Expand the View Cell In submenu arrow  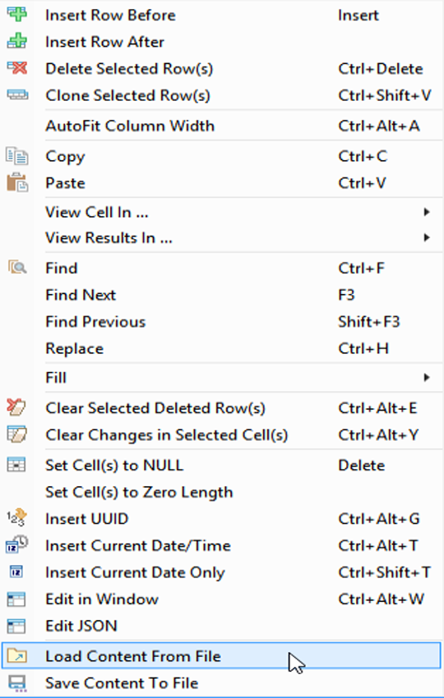(427, 212)
